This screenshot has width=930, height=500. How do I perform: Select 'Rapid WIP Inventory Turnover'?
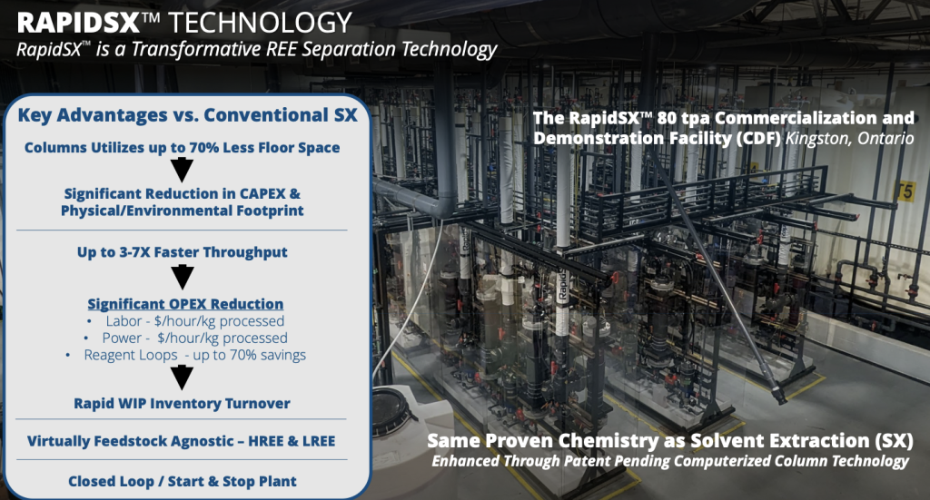click(182, 404)
